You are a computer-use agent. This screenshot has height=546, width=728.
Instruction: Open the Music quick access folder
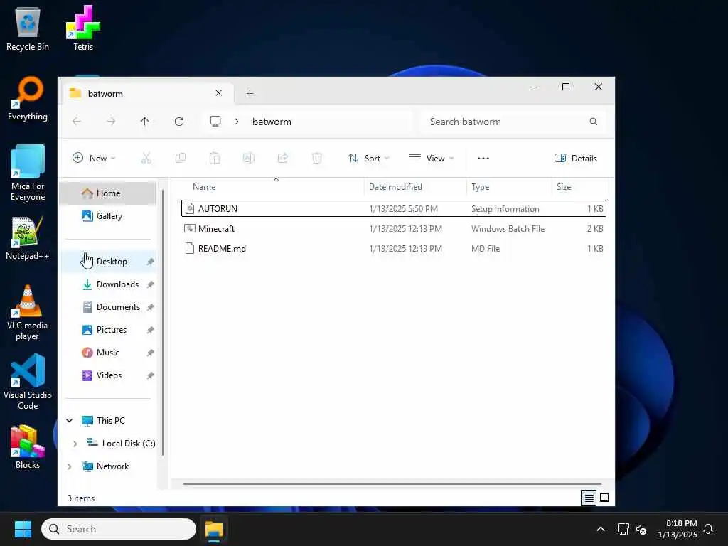pyautogui.click(x=108, y=353)
